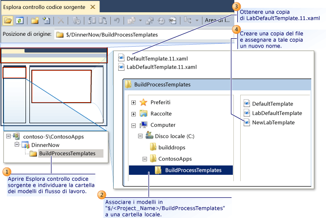Click the Undo pending changes icon

[117, 21]
